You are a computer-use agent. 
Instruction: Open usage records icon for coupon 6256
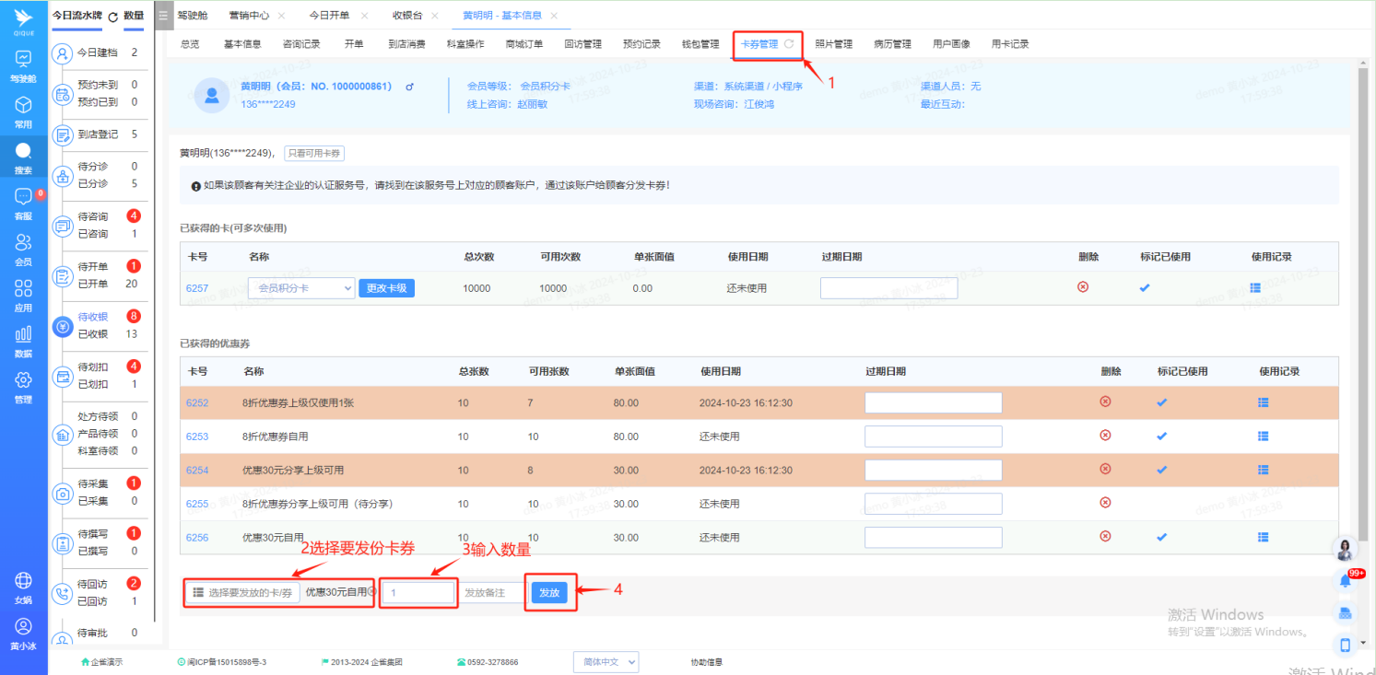(1263, 537)
